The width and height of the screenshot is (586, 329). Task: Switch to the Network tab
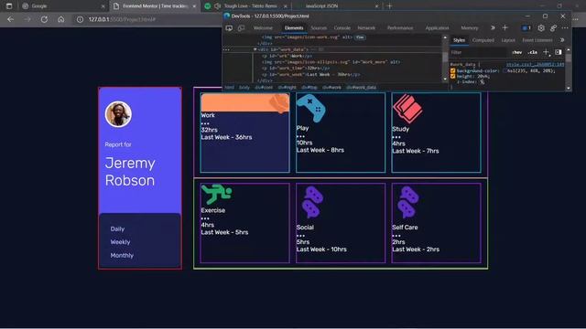[x=366, y=28]
